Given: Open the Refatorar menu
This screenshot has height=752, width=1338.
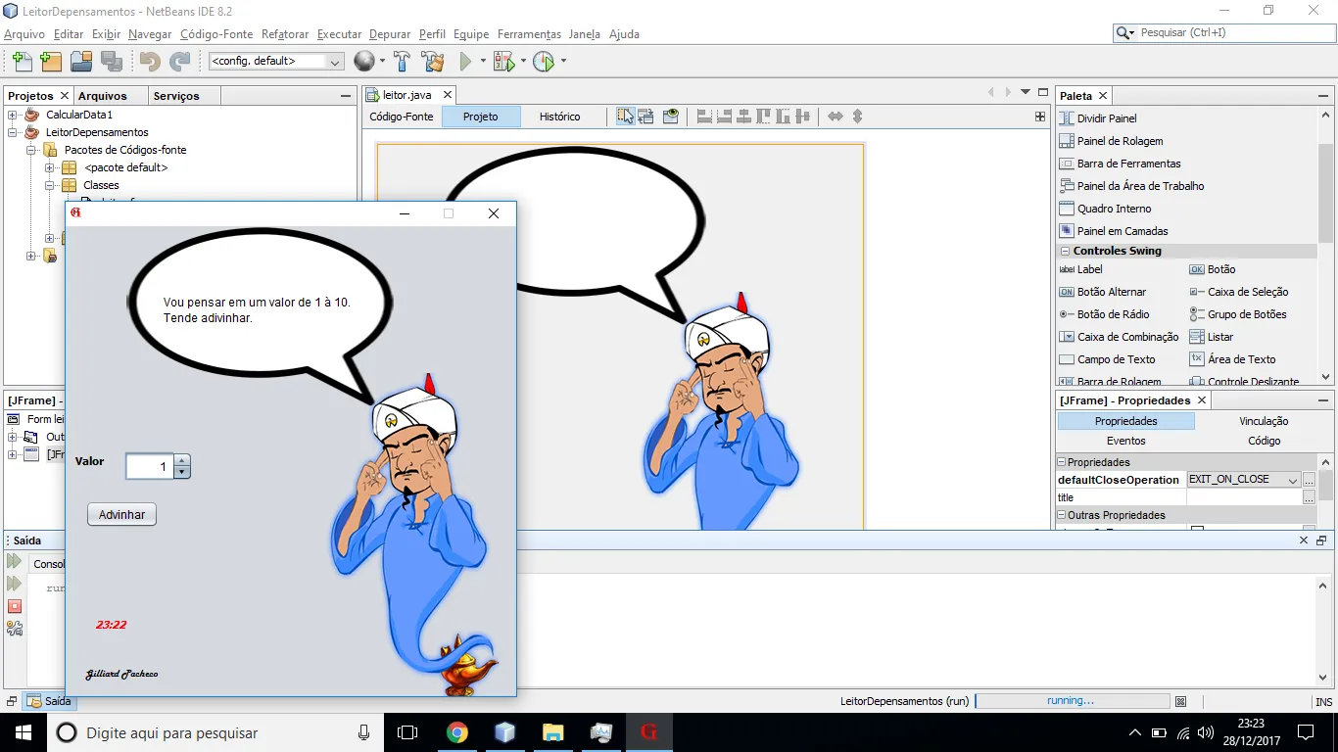Looking at the screenshot, I should [x=285, y=34].
